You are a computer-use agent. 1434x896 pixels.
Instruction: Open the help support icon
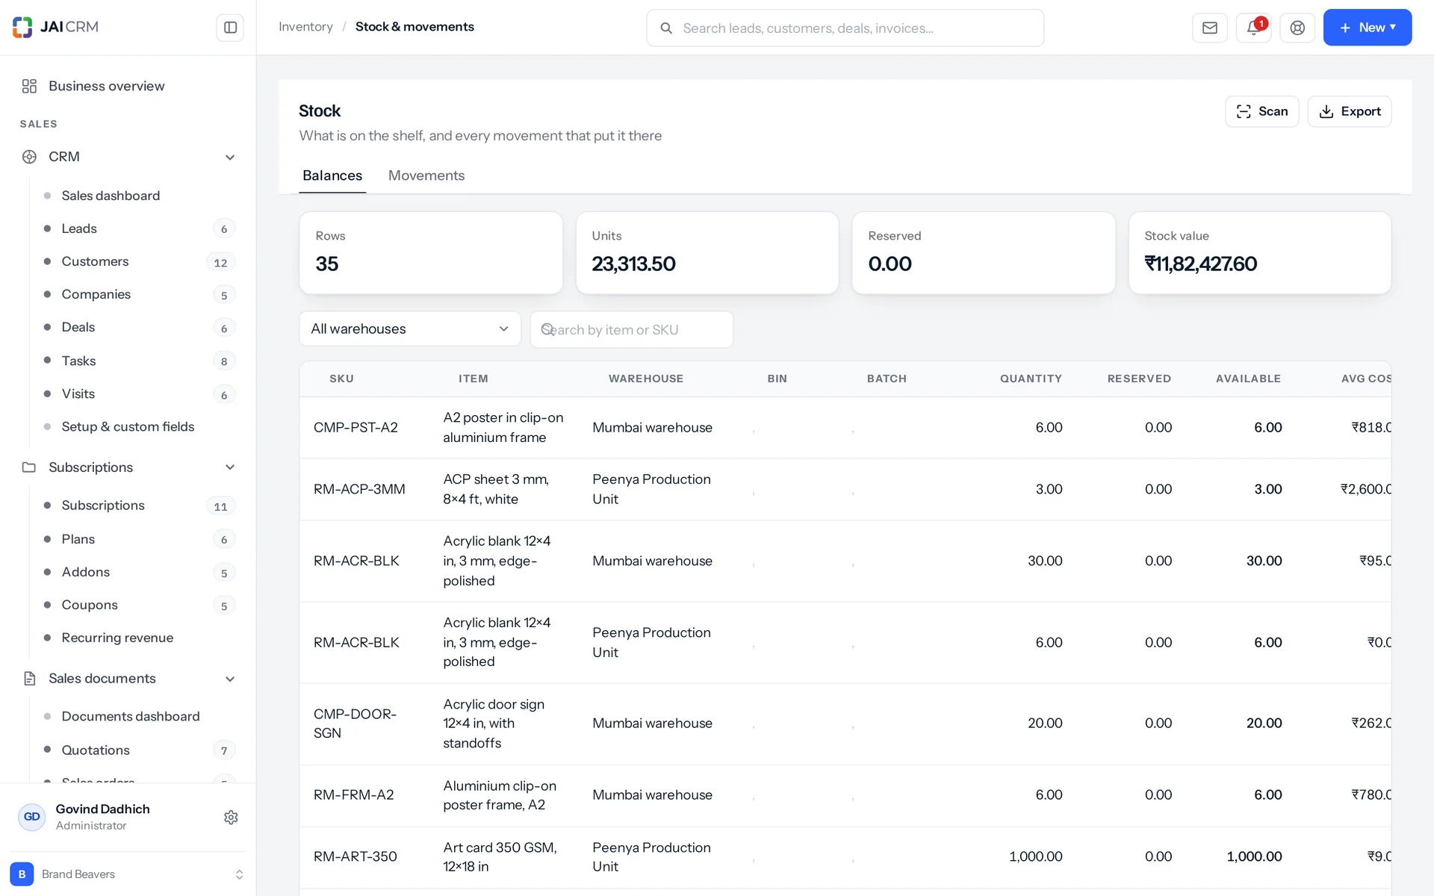(x=1297, y=28)
